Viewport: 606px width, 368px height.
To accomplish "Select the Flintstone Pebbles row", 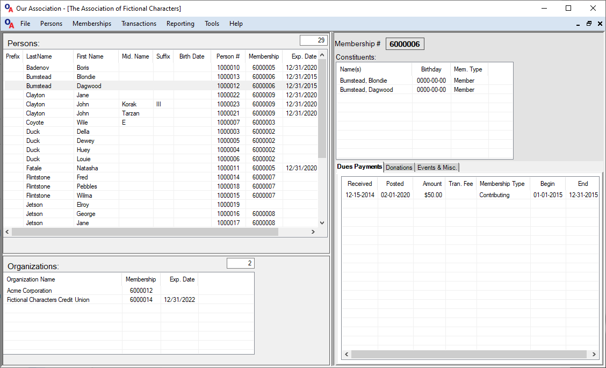I will 161,186.
